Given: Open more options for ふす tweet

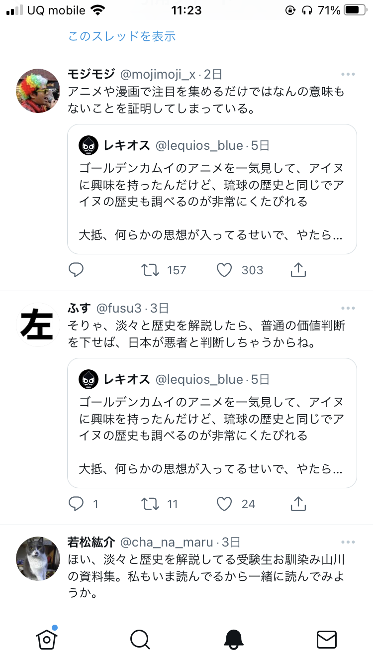Looking at the screenshot, I should click(348, 309).
